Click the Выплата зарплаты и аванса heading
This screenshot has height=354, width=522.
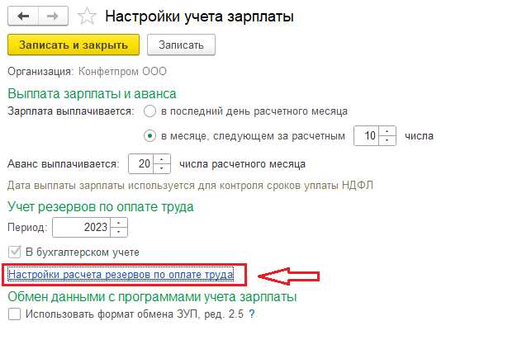click(92, 94)
